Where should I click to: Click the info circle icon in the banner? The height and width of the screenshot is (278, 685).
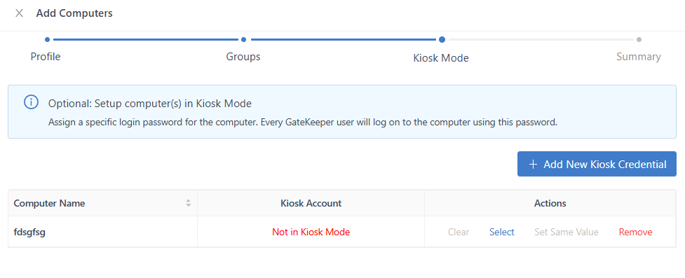pos(31,102)
